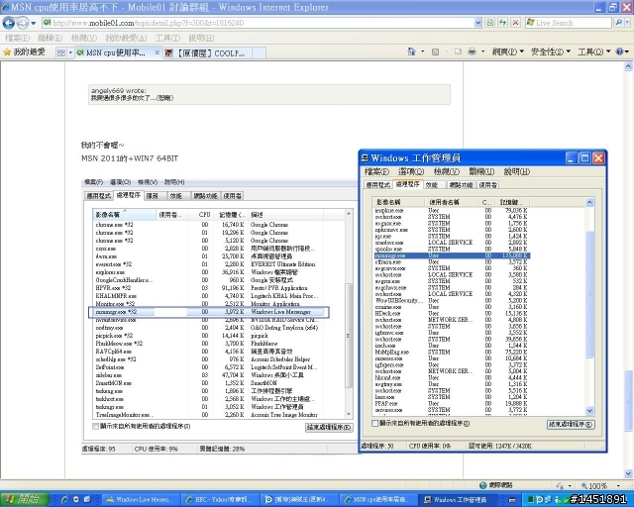Stop loading with the red X icon
Image resolution: width=634 pixels, height=507 pixels.
point(515,23)
